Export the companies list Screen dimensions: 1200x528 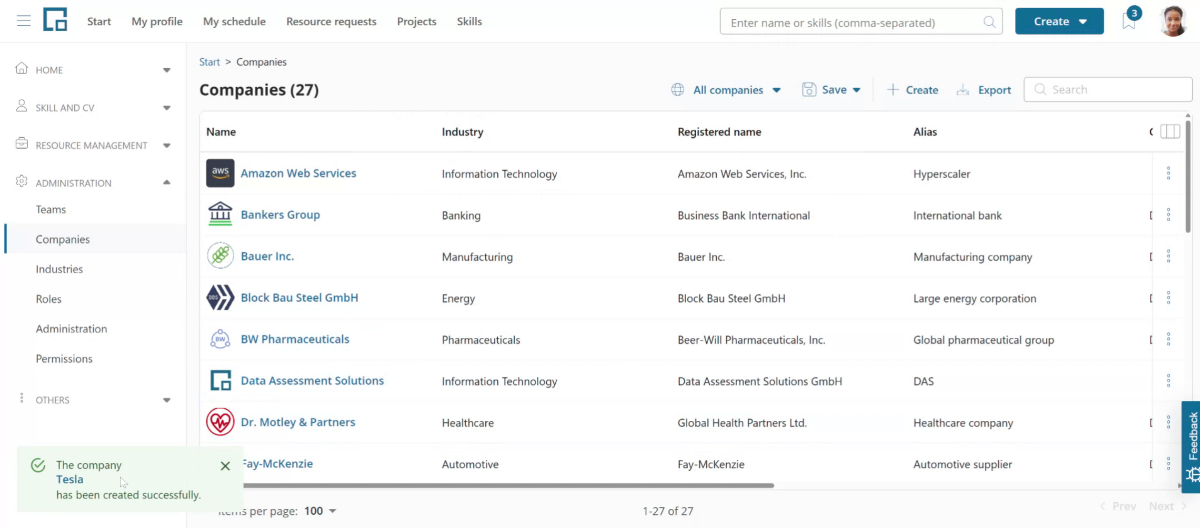[x=983, y=90]
